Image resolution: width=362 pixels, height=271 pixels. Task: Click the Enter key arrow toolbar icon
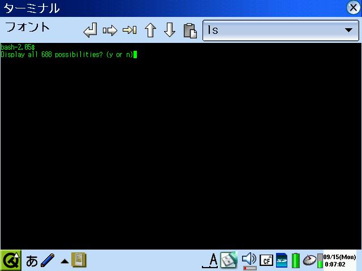[90, 30]
